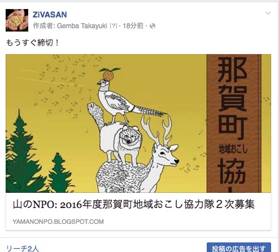279x252 pixels.
Task: Click the 投稿の広告を出す boost button
Action: 239,247
